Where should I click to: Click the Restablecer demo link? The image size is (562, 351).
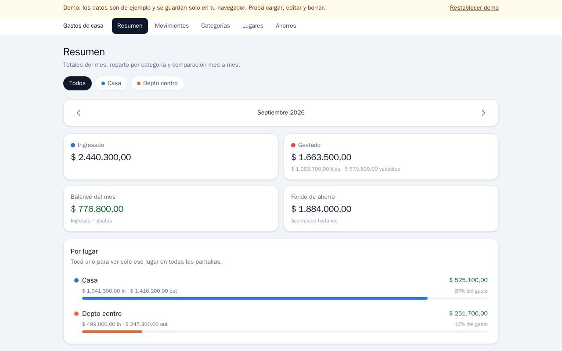[474, 8]
